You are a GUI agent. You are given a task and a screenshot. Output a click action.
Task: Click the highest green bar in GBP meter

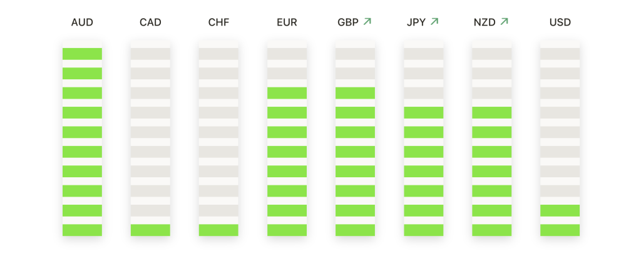point(356,93)
